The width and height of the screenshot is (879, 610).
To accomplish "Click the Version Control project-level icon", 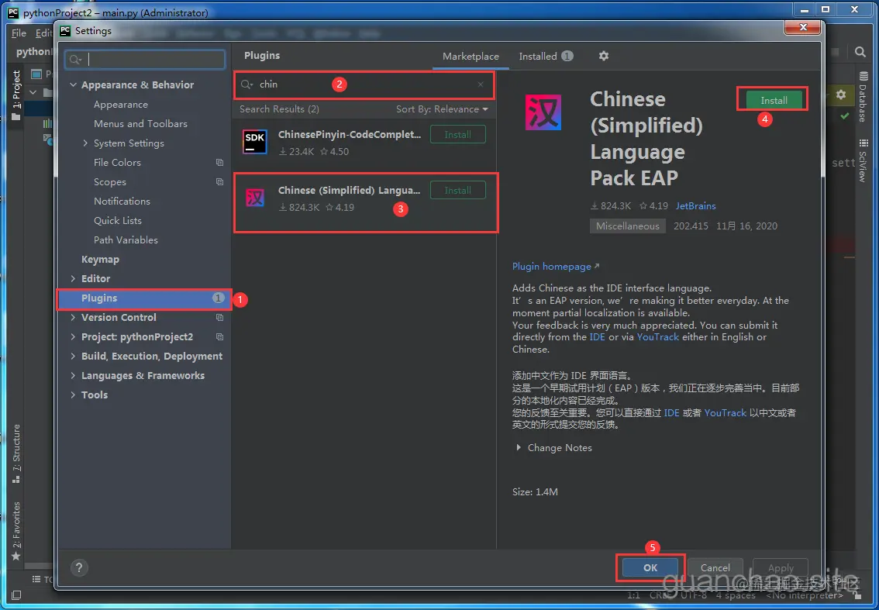I will (220, 317).
